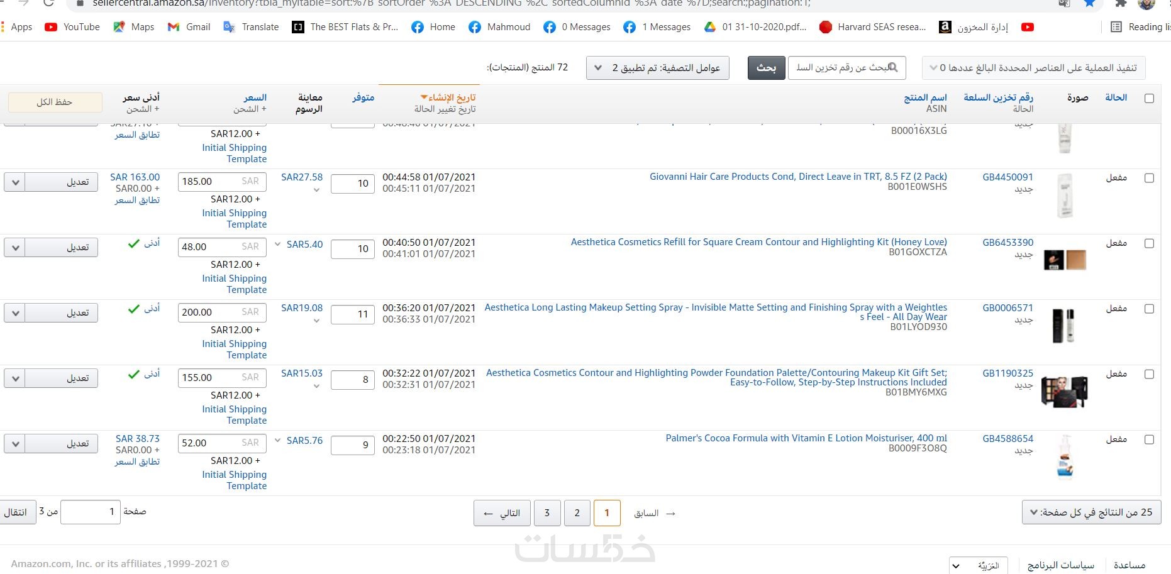This screenshot has width=1171, height=574.
Task: Open the 0 Messages bookmark
Action: pos(577,27)
